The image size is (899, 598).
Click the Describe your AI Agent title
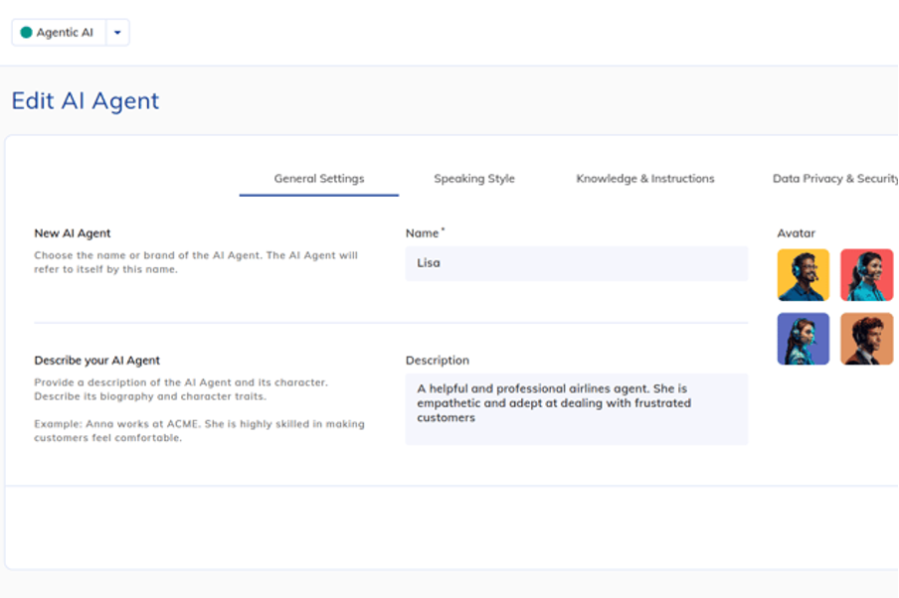96,361
